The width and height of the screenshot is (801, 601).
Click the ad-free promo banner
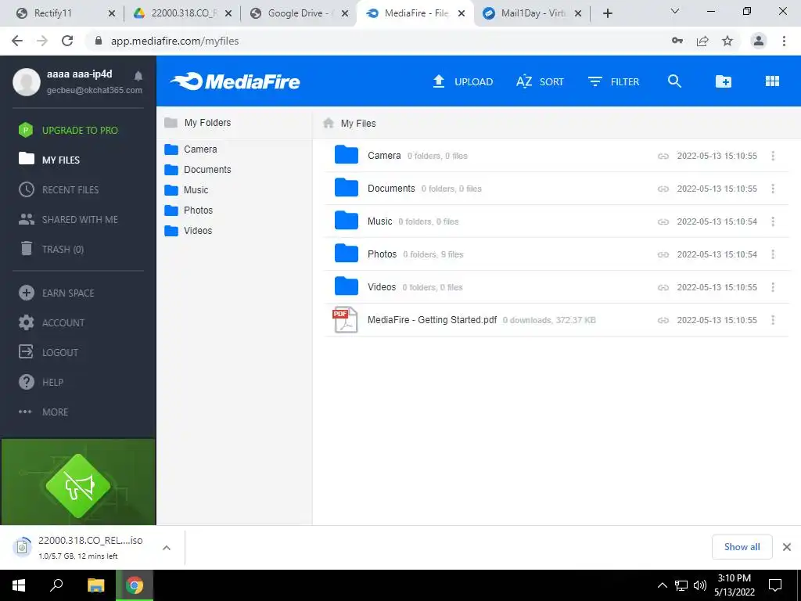click(78, 482)
